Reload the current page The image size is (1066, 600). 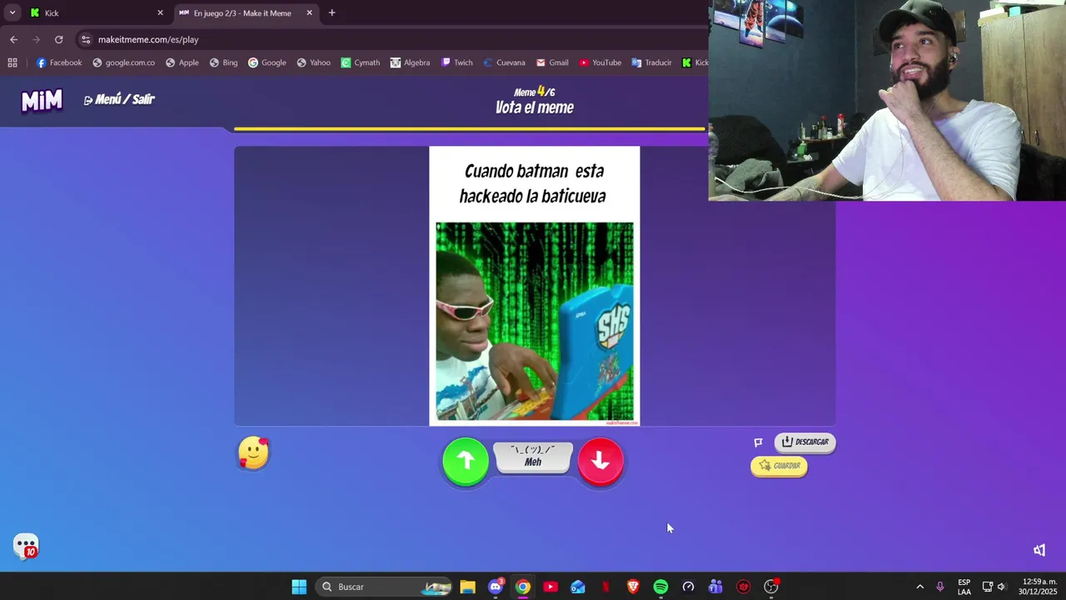58,39
